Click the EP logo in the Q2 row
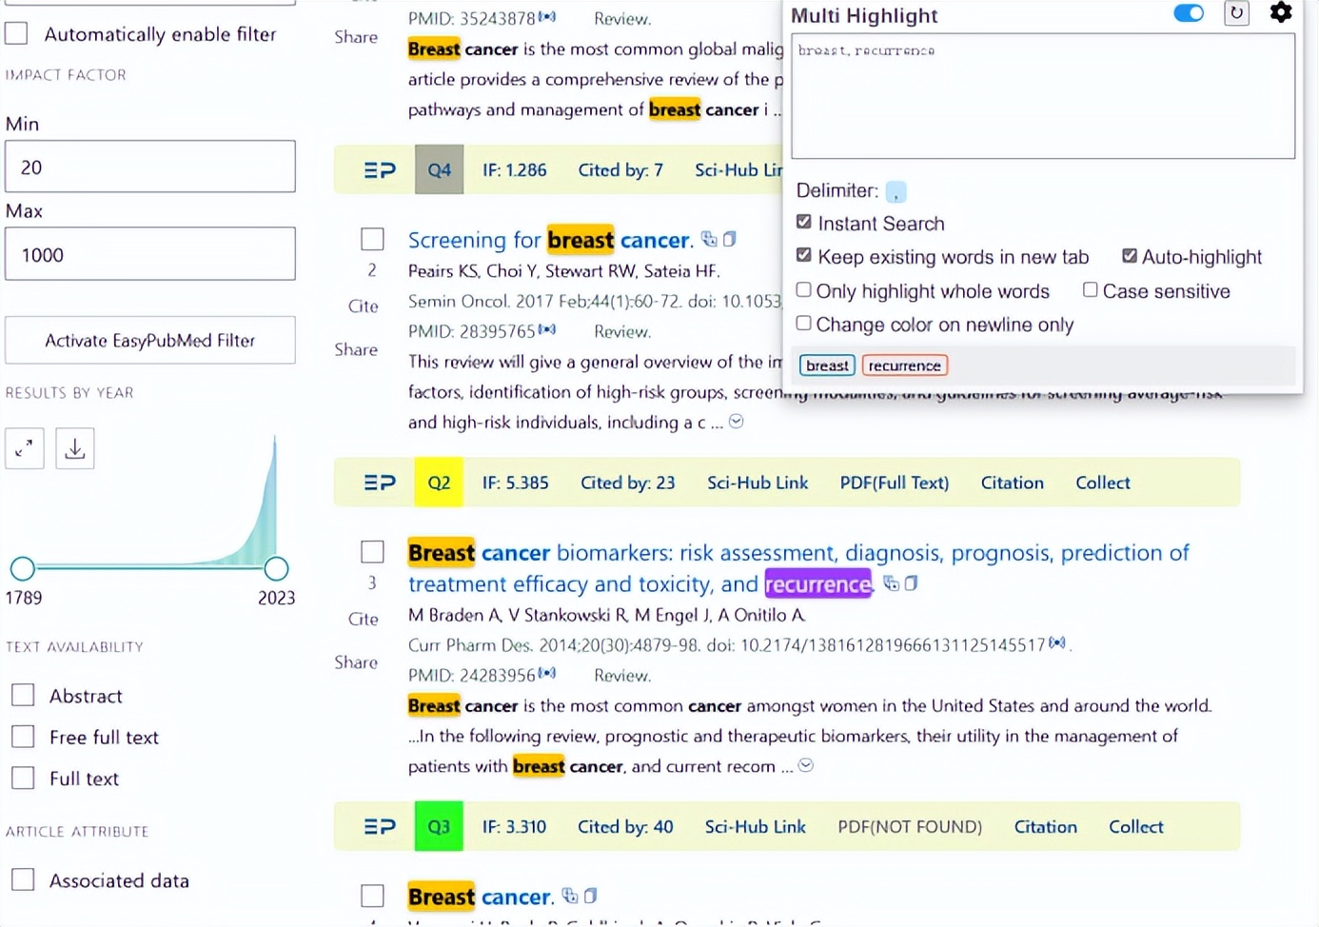The height and width of the screenshot is (927, 1319). (380, 483)
